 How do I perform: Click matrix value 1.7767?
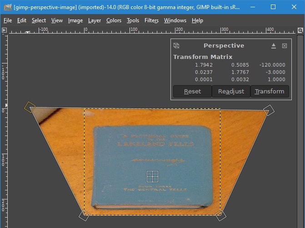(240, 72)
